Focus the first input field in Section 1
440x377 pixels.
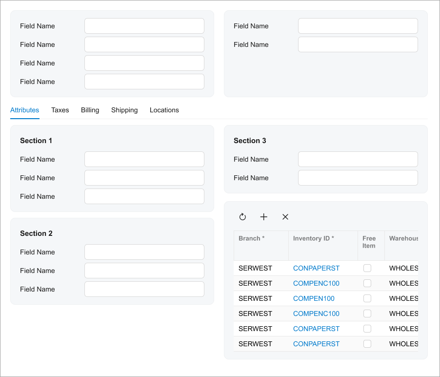click(144, 159)
